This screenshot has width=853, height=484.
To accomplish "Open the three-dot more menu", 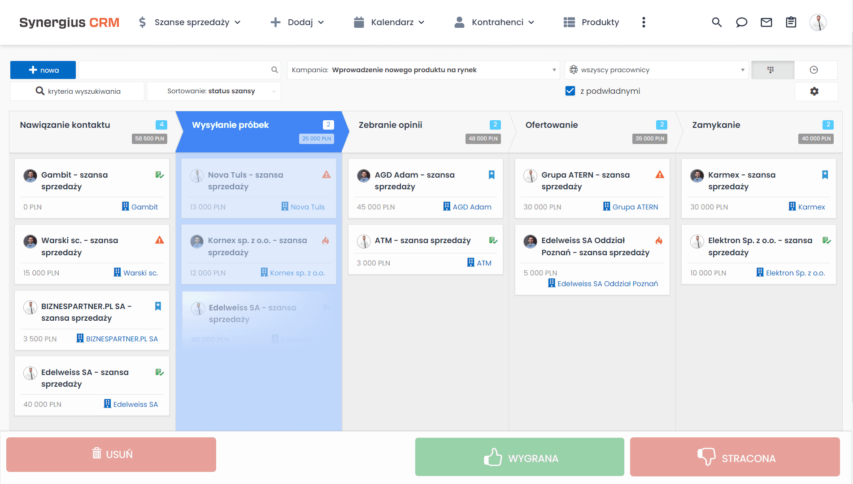I will point(643,22).
